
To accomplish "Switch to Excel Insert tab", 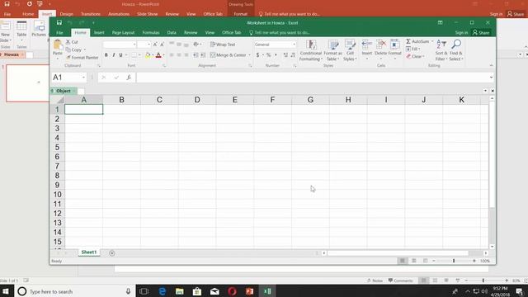I will (x=99, y=33).
